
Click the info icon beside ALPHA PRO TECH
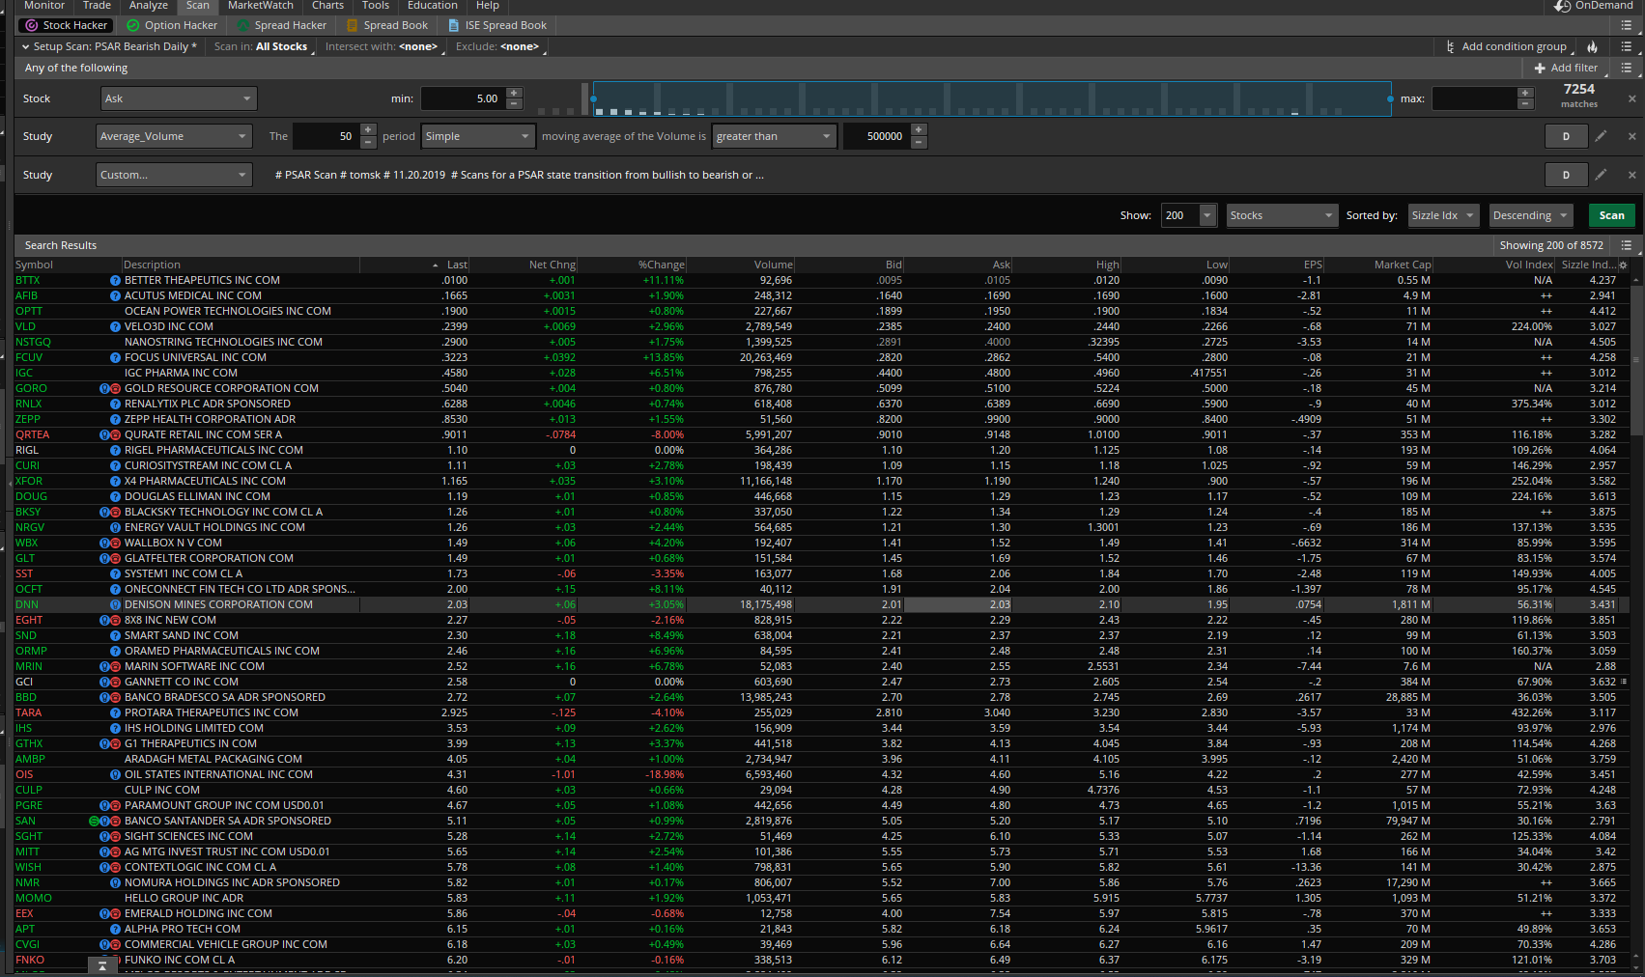click(x=116, y=929)
